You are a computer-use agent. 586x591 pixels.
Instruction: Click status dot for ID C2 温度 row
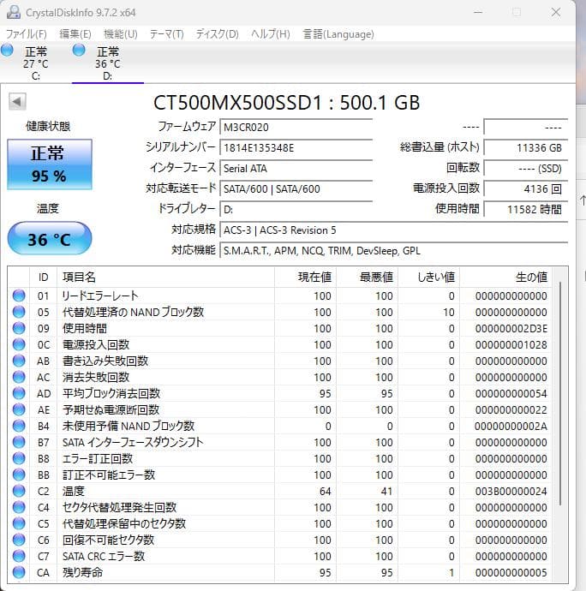click(19, 491)
